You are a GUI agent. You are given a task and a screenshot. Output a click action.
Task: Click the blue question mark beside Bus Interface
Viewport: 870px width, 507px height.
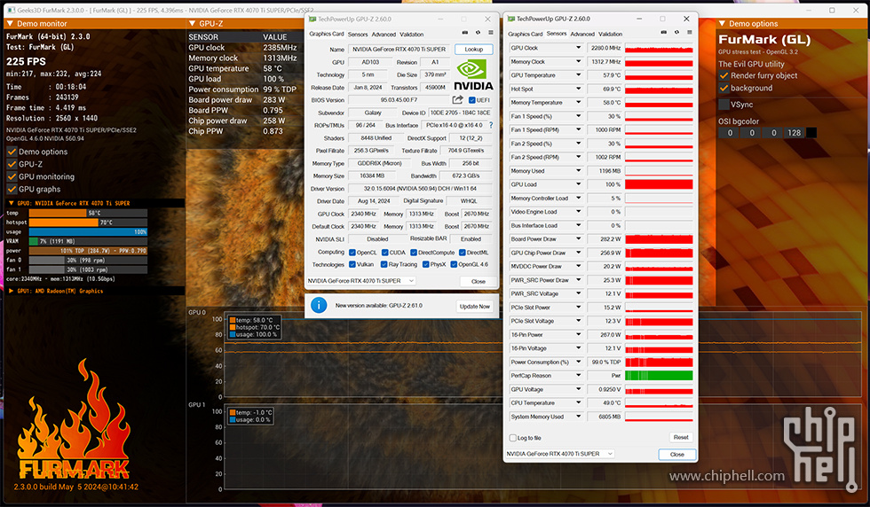(490, 125)
